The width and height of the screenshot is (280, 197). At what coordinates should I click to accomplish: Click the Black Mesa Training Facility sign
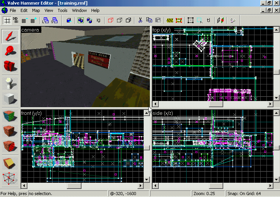99,59
